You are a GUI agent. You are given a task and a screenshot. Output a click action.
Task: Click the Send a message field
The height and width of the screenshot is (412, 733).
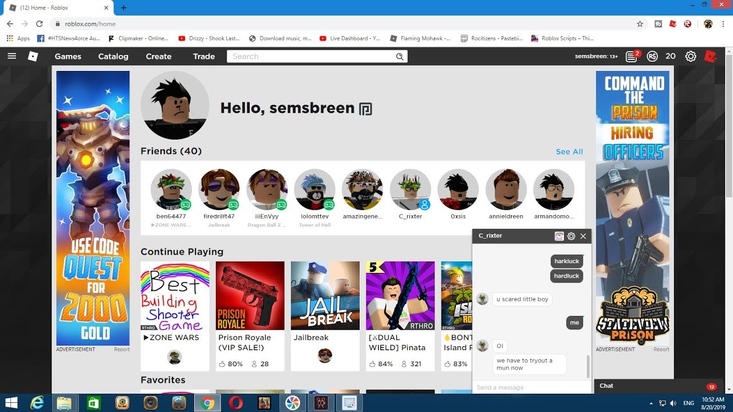[x=531, y=387]
